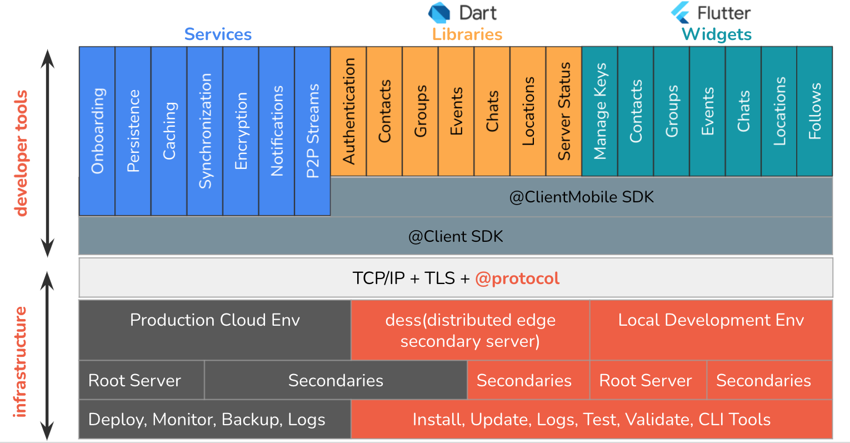
Task: Select the @ClientMobile SDK bar
Action: click(582, 197)
